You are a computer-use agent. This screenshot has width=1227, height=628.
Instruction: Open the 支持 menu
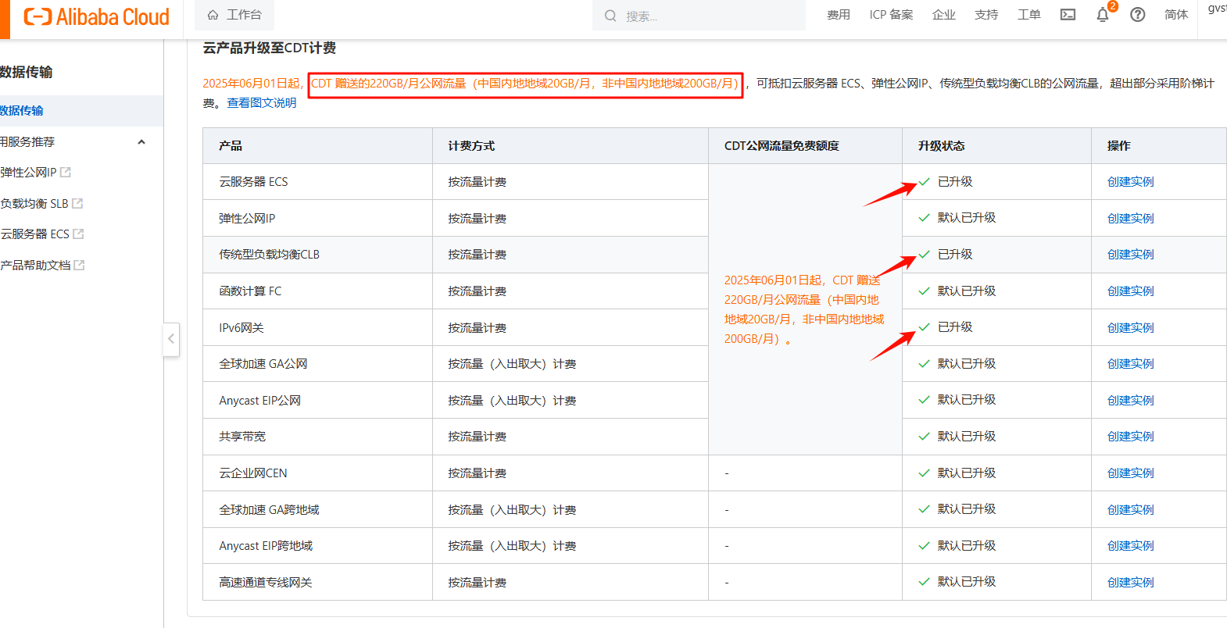point(986,15)
